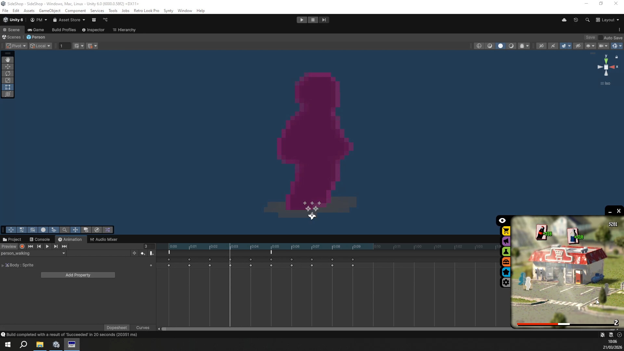Click the Add Property button
This screenshot has height=351, width=624.
pyautogui.click(x=78, y=275)
